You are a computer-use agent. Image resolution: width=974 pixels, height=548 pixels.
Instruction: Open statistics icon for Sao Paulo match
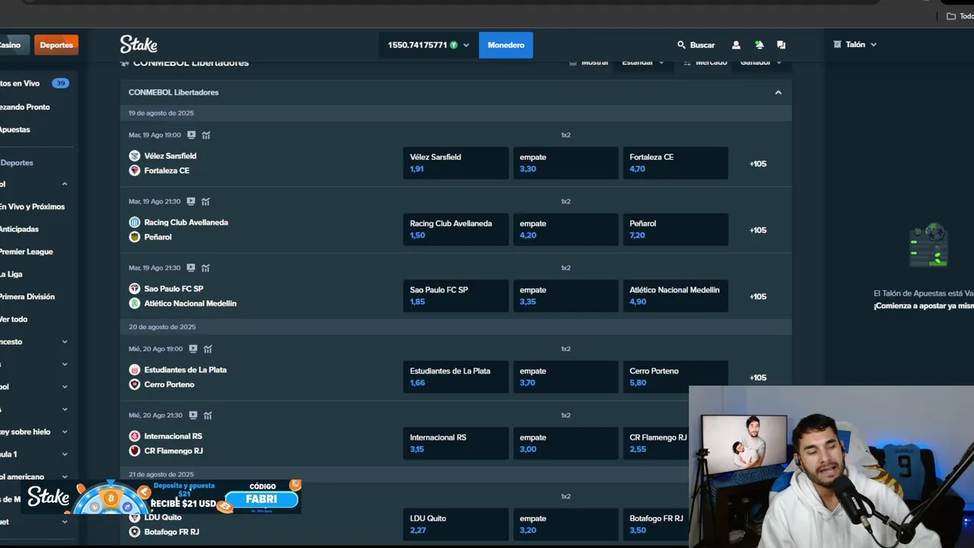pos(205,268)
